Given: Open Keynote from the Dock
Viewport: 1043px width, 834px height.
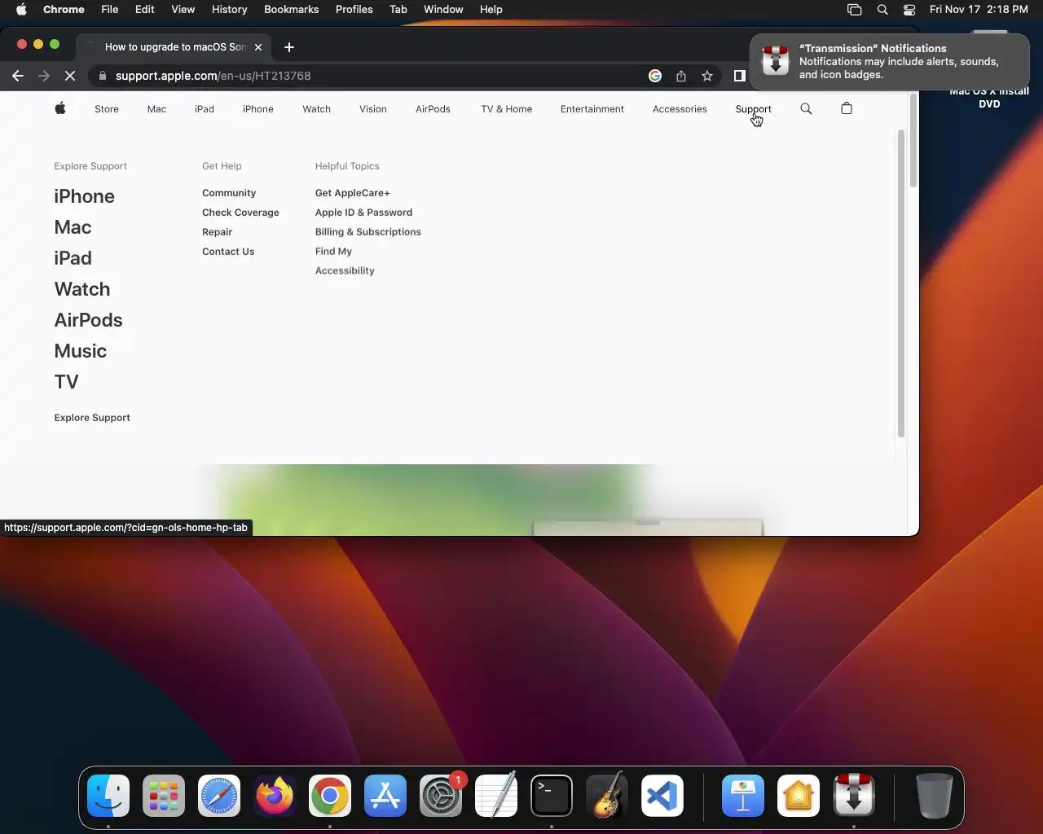Looking at the screenshot, I should tap(743, 796).
